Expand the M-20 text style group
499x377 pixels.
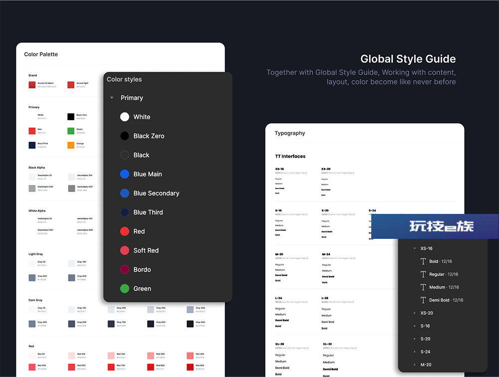pos(414,365)
